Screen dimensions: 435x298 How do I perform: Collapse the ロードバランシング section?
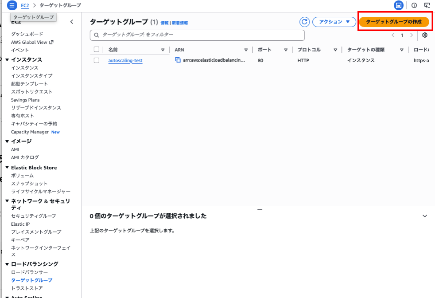pos(7,264)
